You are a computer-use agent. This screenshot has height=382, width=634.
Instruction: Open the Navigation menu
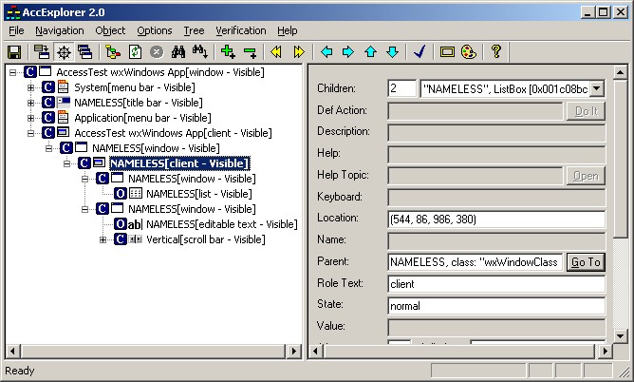(59, 30)
